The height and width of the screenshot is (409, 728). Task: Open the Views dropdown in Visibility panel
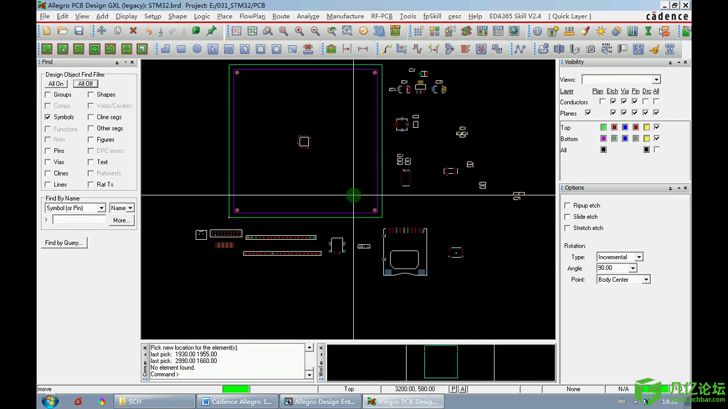656,80
